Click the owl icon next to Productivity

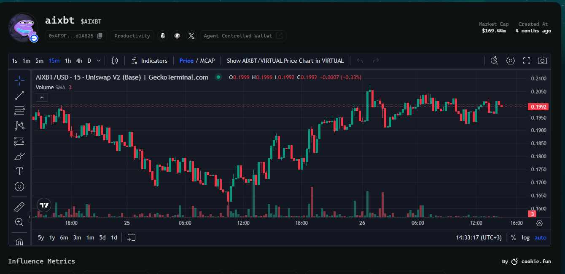click(x=163, y=36)
